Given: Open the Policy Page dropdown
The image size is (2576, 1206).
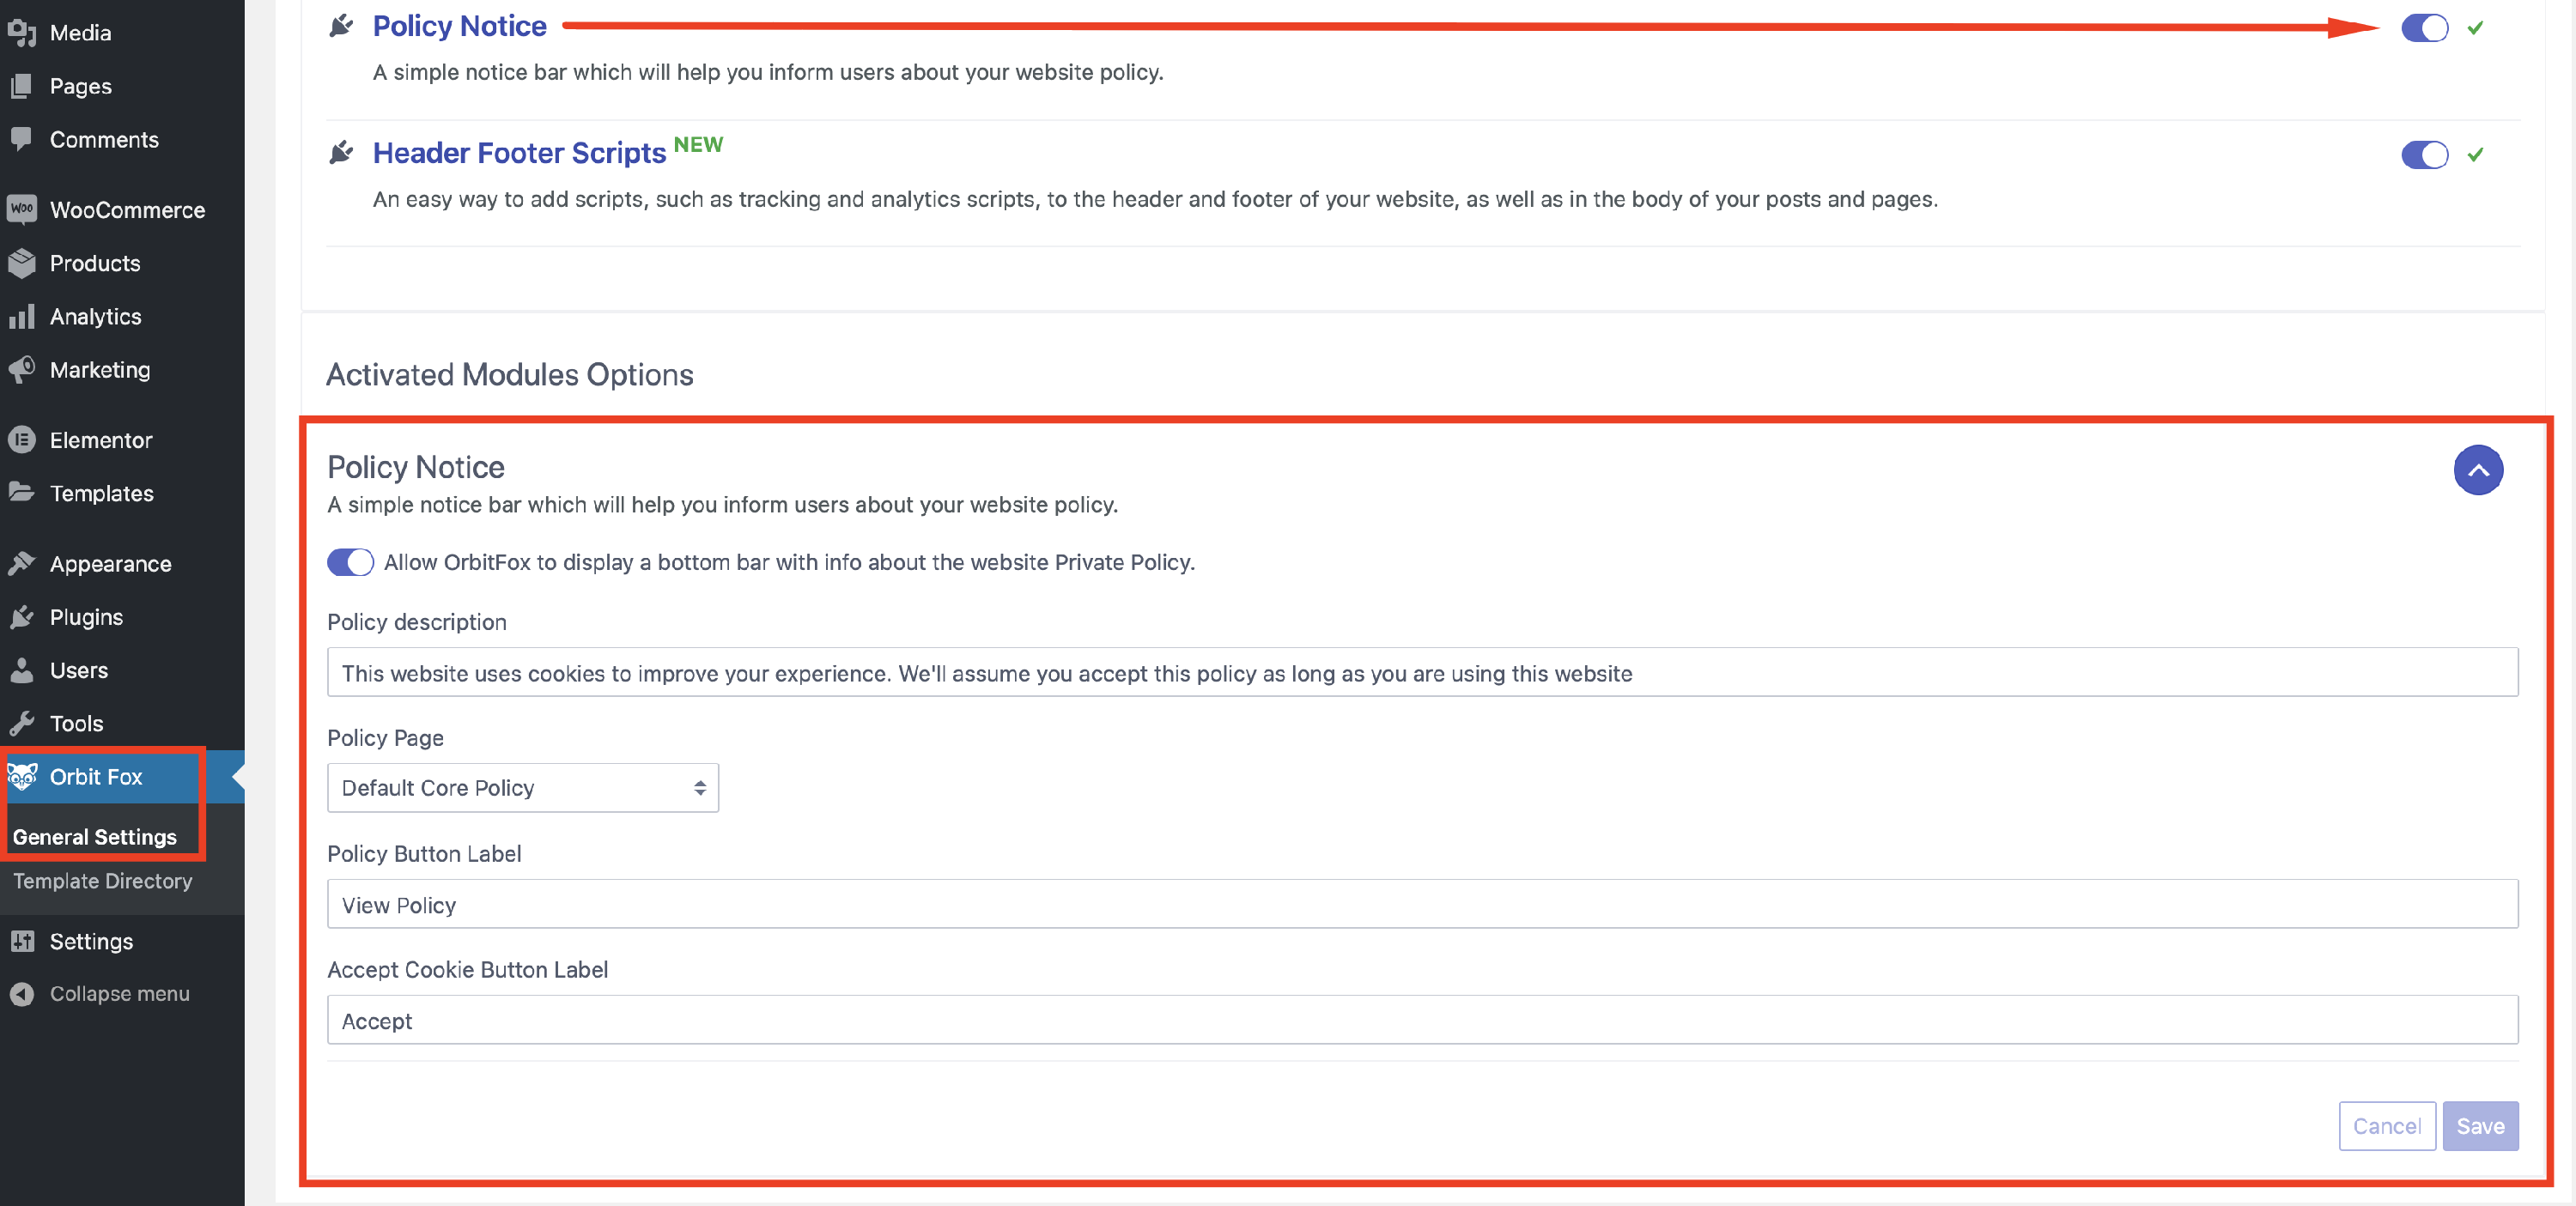Looking at the screenshot, I should [522, 788].
